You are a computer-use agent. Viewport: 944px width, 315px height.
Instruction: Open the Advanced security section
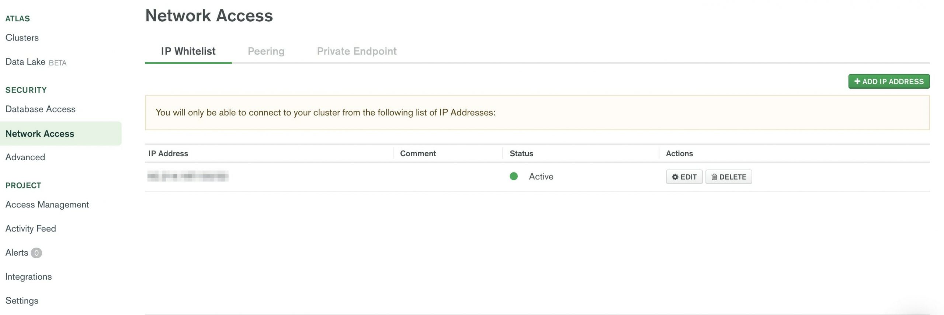click(25, 157)
